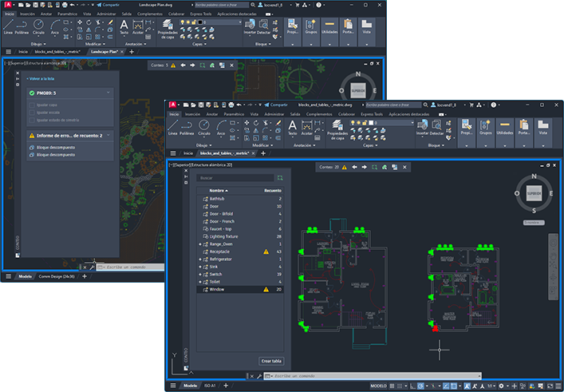Viewport: 564px width, 392px height.
Task: Open the layer dropdown in the front window's Capas panel
Action: (x=412, y=123)
